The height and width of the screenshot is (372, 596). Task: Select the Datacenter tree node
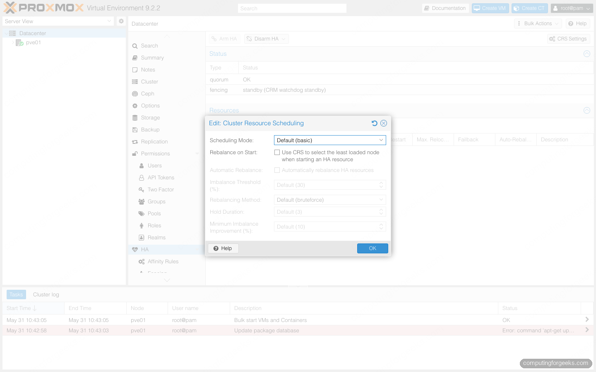coord(32,33)
